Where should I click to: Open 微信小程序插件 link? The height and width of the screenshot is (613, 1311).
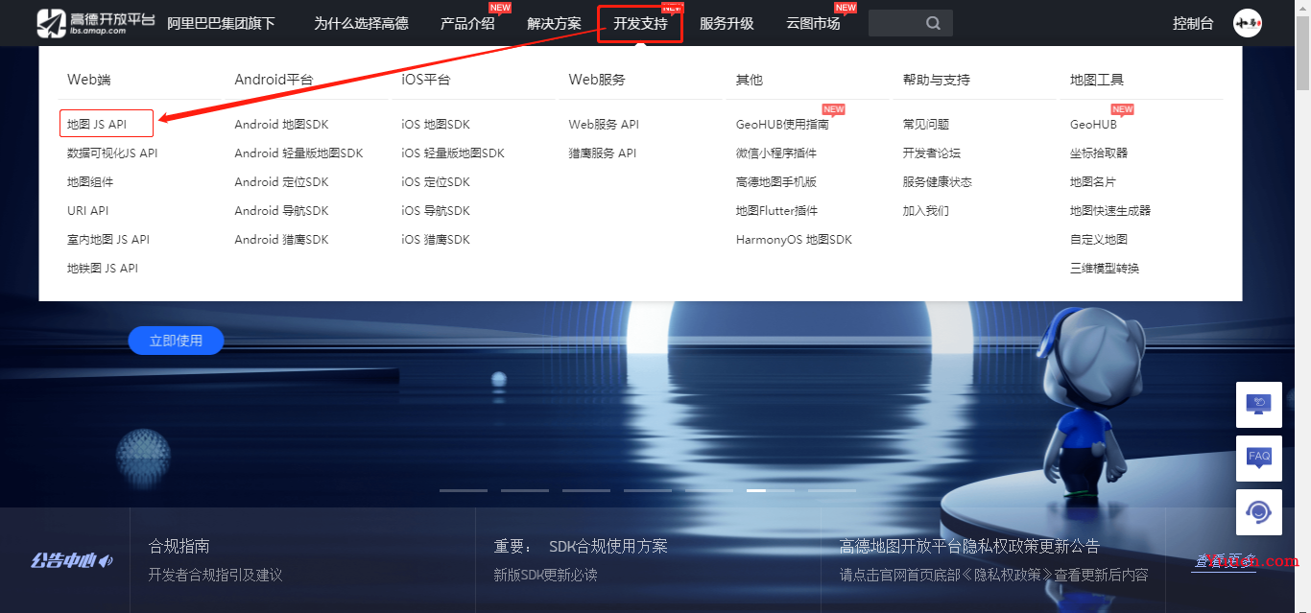tap(776, 153)
